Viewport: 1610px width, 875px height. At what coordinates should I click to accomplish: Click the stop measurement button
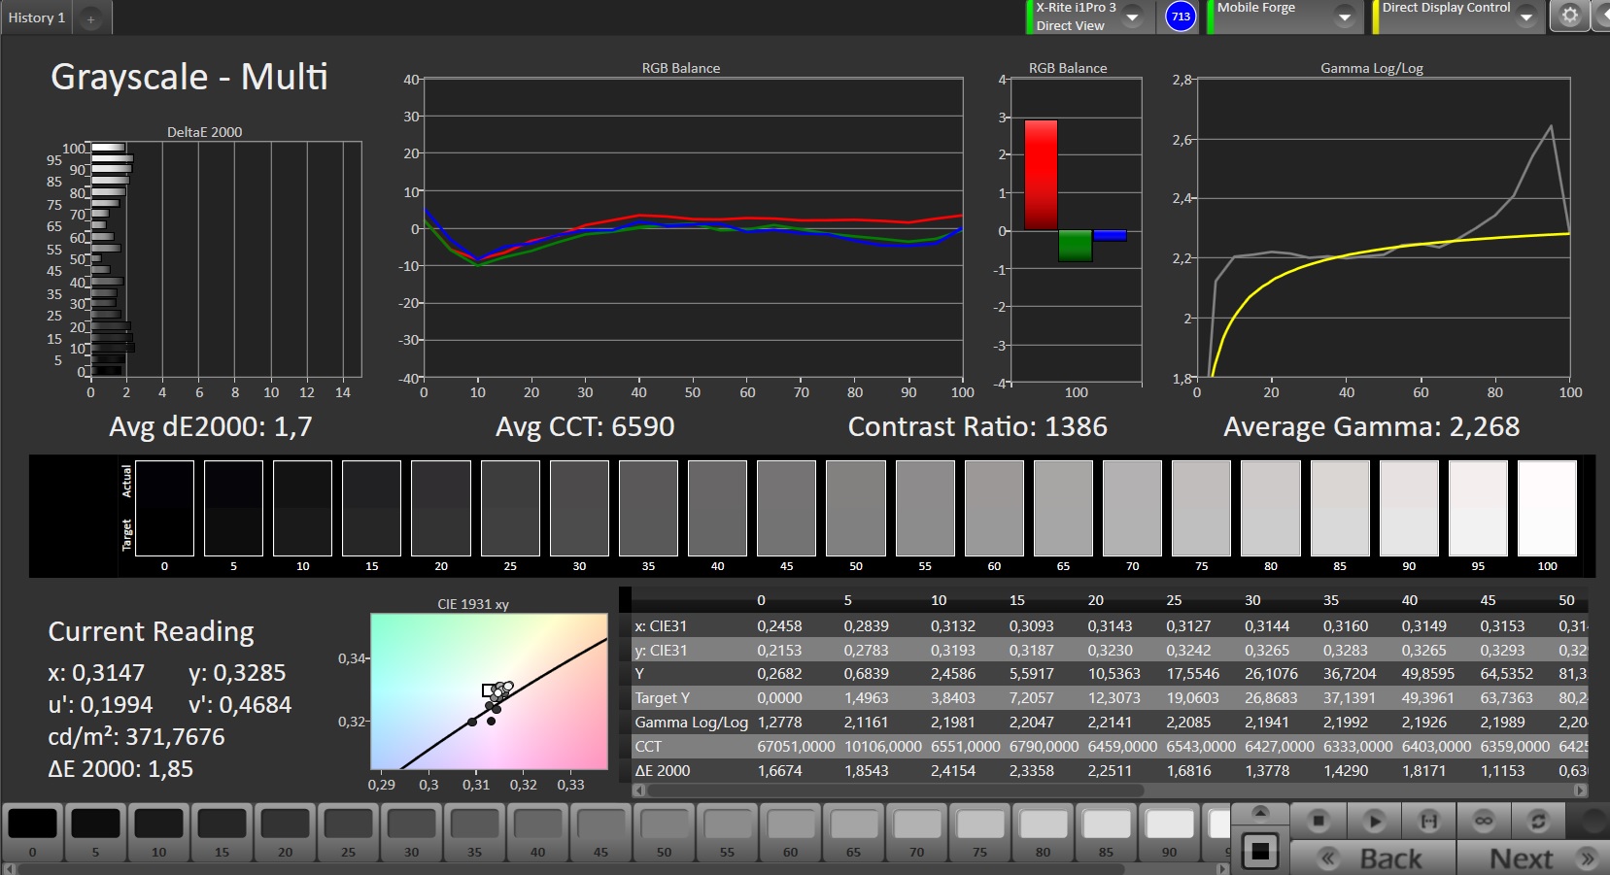coord(1319,822)
